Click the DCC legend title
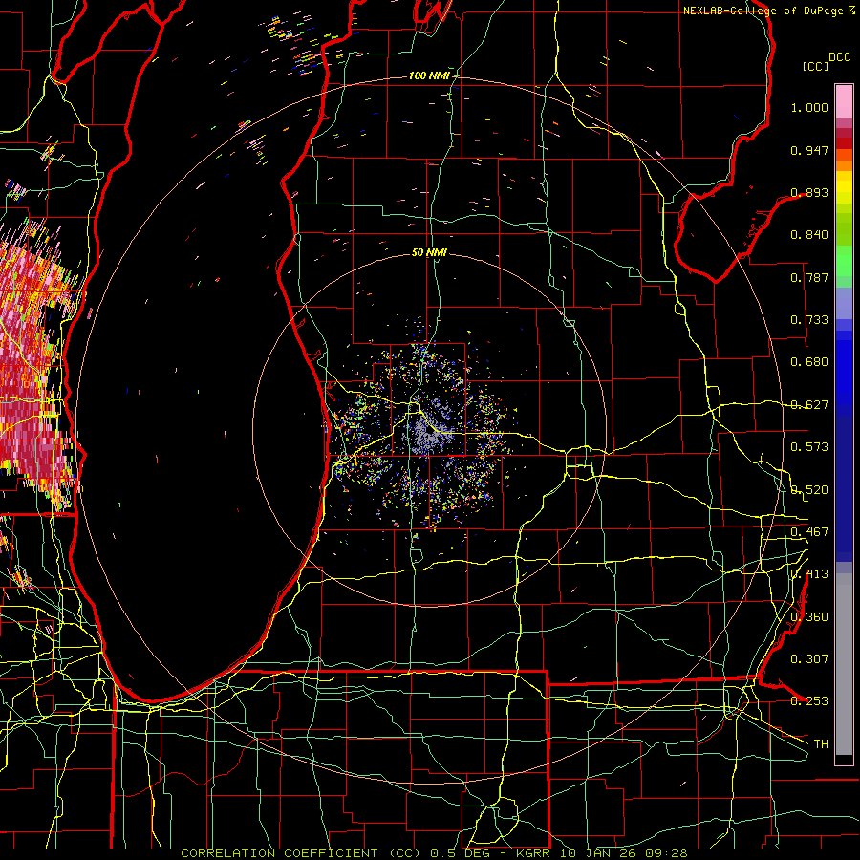 (x=839, y=56)
